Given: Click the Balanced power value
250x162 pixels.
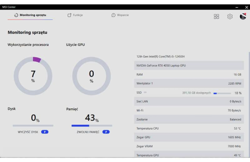Looking at the screenshot, I should pos(235,119).
